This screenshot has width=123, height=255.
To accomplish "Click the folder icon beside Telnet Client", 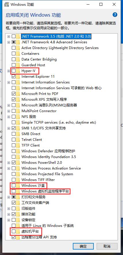I will (x=18, y=139).
